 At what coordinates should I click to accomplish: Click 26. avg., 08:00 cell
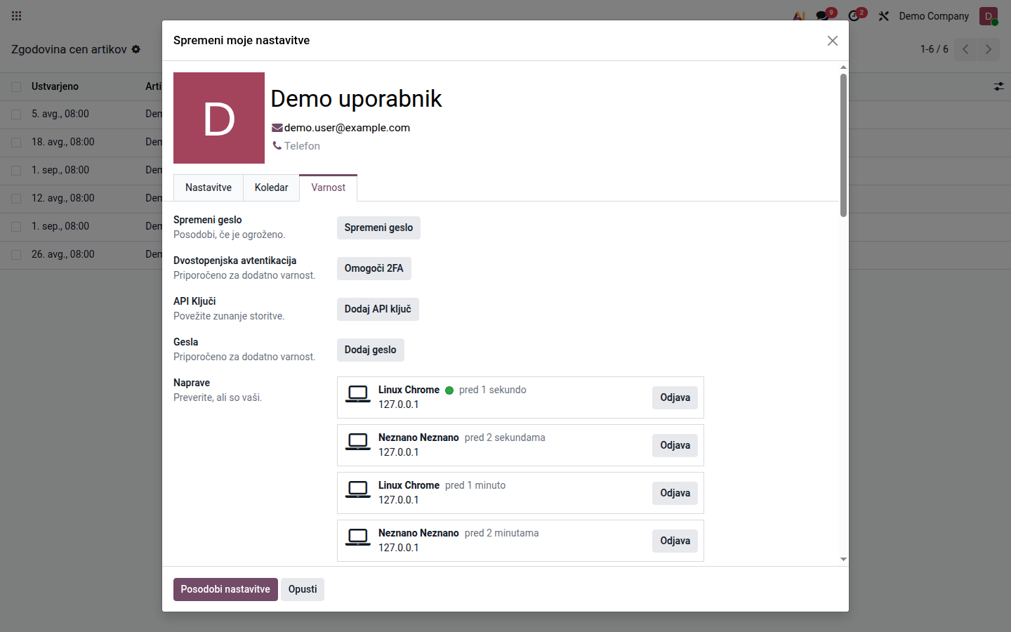[x=63, y=254]
